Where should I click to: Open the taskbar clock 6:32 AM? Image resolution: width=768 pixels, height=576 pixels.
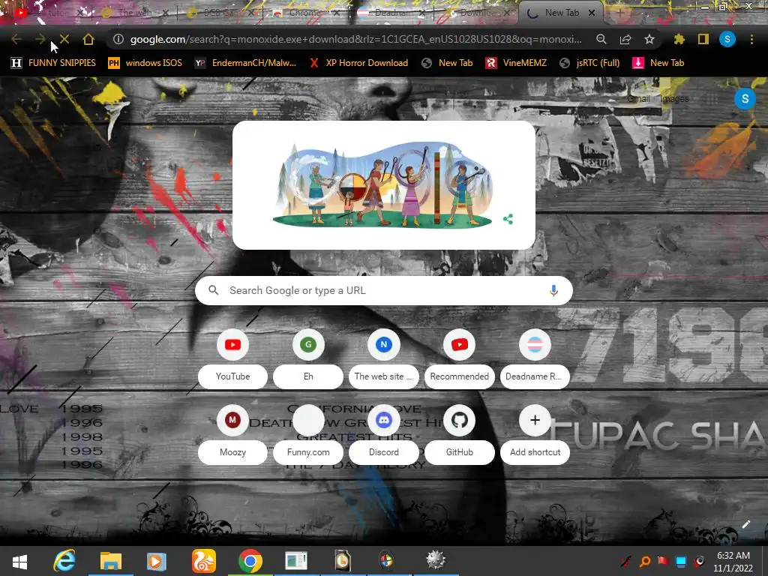pos(733,562)
